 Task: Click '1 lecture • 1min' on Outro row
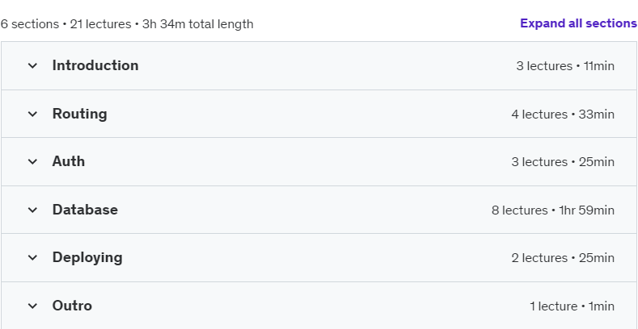tap(572, 306)
